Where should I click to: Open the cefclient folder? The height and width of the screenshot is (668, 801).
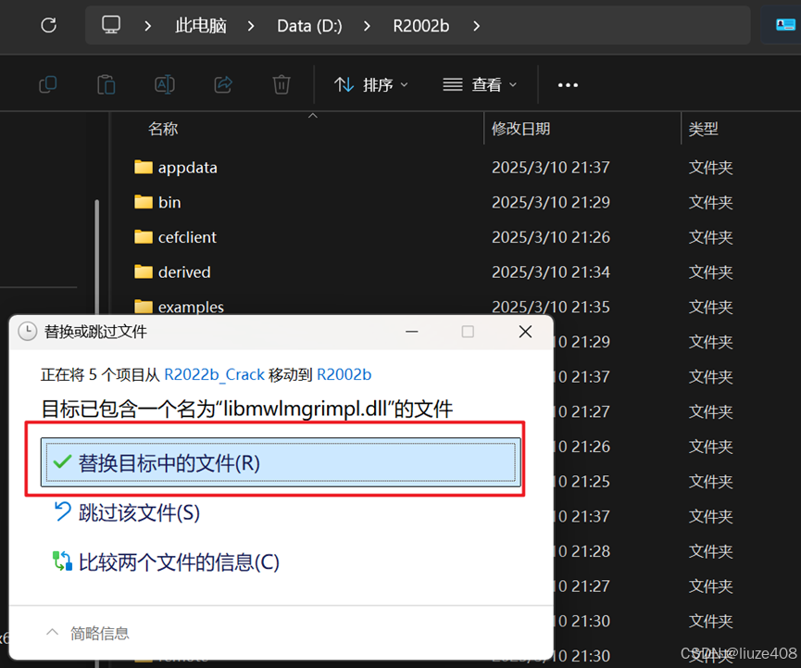[x=187, y=237]
